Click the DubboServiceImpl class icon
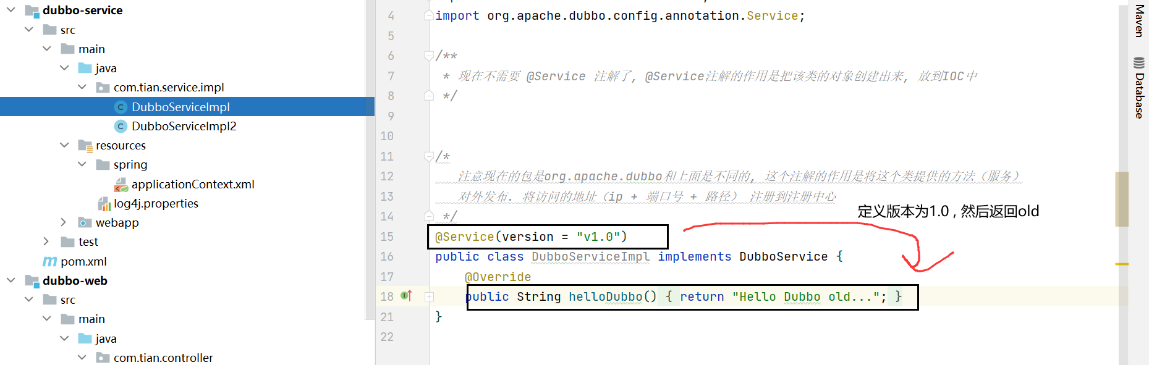The height and width of the screenshot is (365, 1149). click(x=121, y=107)
